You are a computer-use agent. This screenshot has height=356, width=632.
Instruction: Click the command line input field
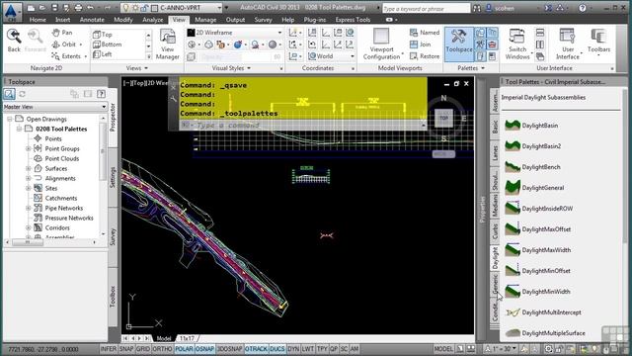pos(302,126)
